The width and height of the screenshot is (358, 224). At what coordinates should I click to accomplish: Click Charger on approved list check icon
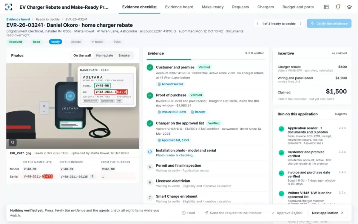150,123
